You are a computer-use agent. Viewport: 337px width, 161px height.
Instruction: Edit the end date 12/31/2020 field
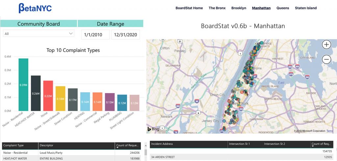coord(125,35)
